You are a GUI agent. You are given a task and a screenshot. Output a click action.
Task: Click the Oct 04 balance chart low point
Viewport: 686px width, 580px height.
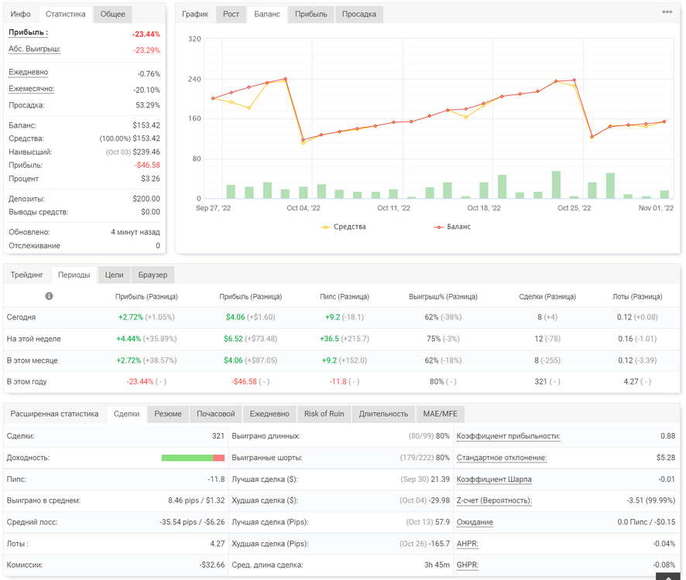[304, 140]
